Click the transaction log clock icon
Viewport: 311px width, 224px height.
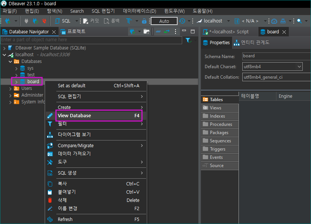182,21
